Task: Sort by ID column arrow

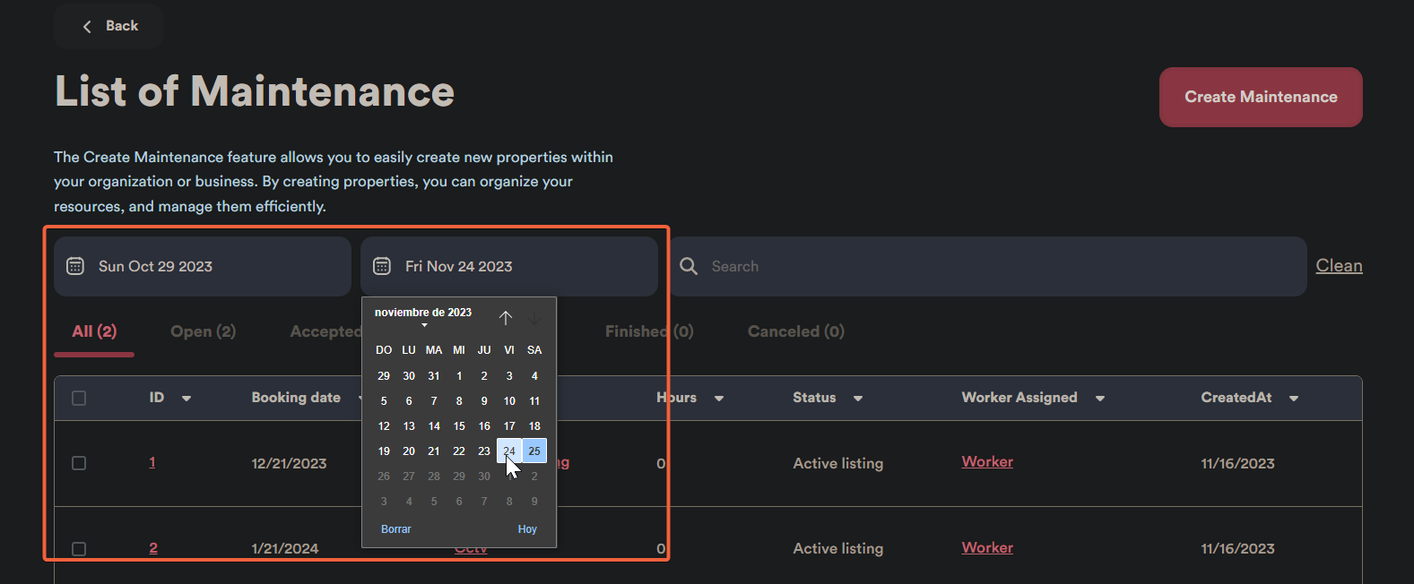Action: pos(187,399)
